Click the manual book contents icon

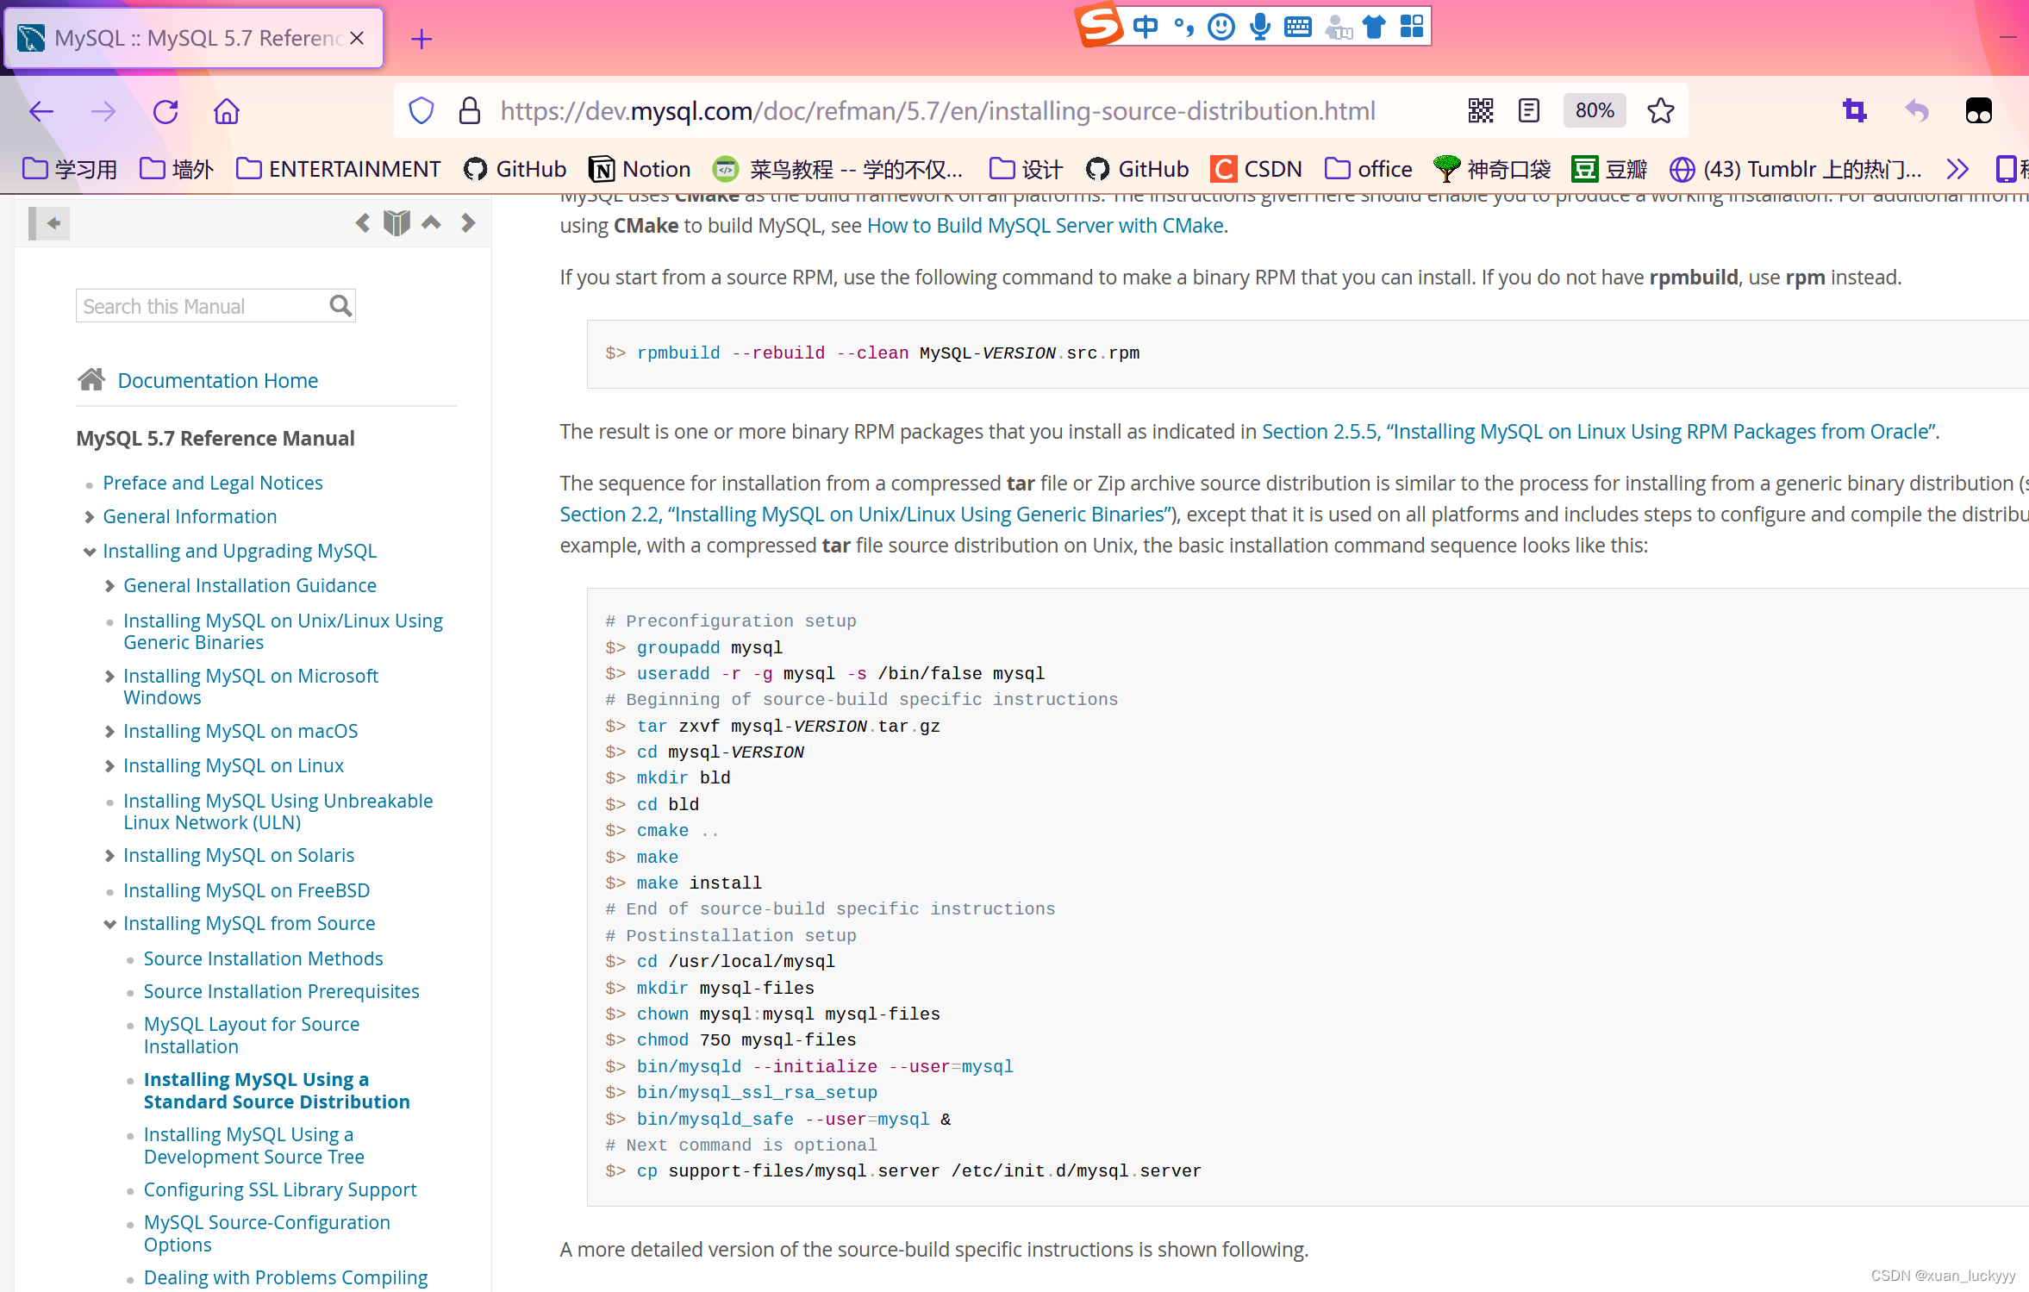point(396,223)
